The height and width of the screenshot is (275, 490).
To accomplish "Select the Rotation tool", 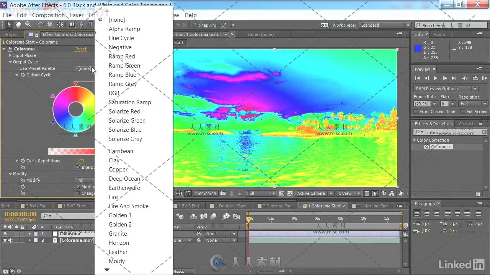I will tap(40, 25).
